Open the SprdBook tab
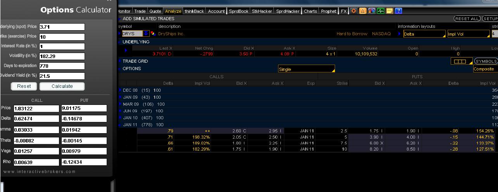Viewport: 498px width, 192px height. pos(239,11)
